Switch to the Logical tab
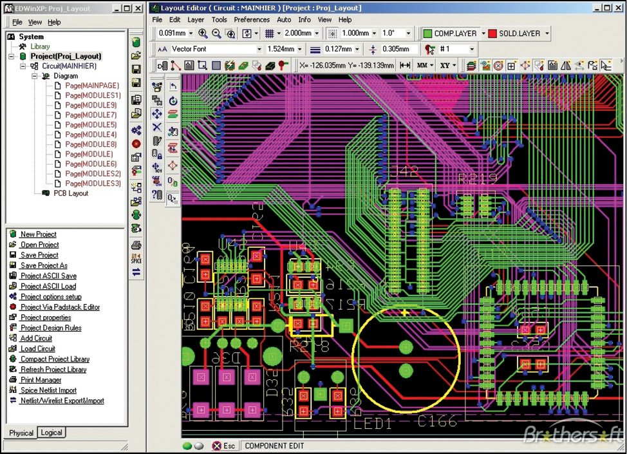The width and height of the screenshot is (627, 454). pyautogui.click(x=51, y=433)
